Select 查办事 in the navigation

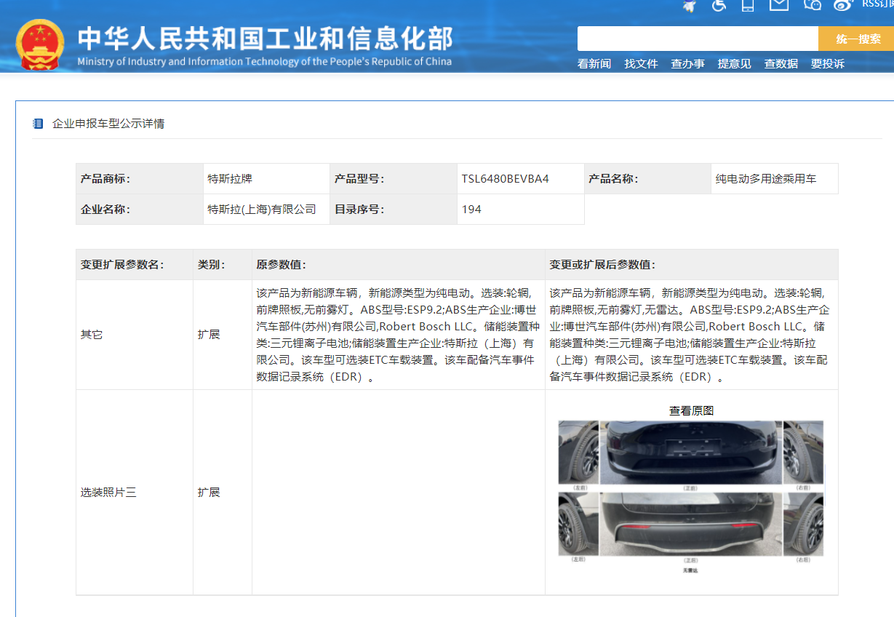(x=687, y=64)
